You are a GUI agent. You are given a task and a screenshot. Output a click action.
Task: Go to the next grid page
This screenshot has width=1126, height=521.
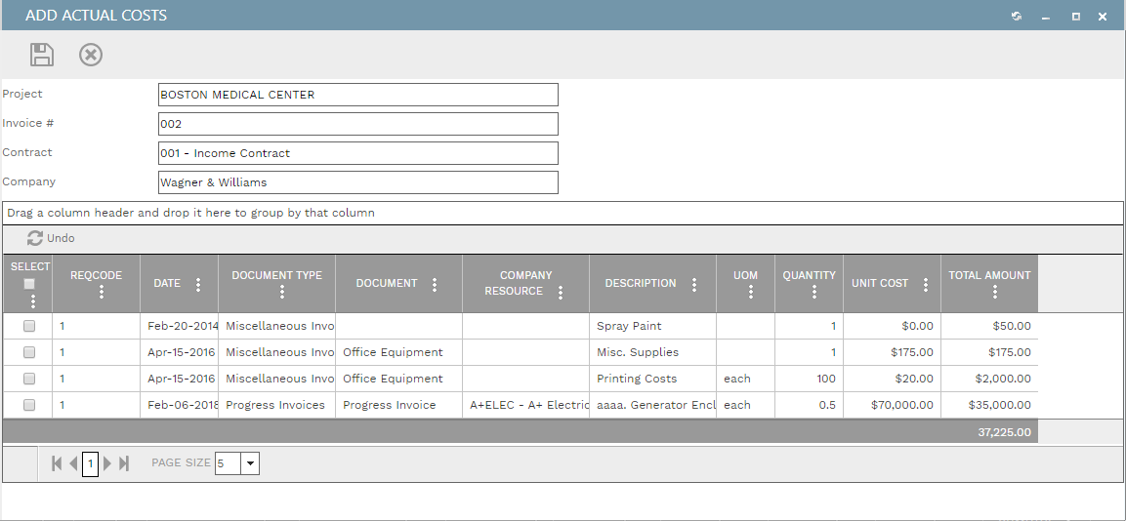coord(107,463)
